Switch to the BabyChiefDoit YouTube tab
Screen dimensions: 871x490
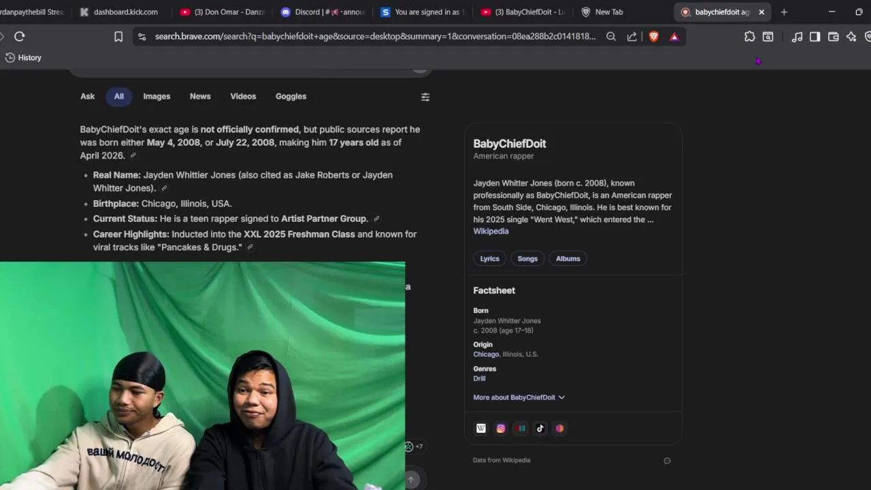pyautogui.click(x=523, y=12)
